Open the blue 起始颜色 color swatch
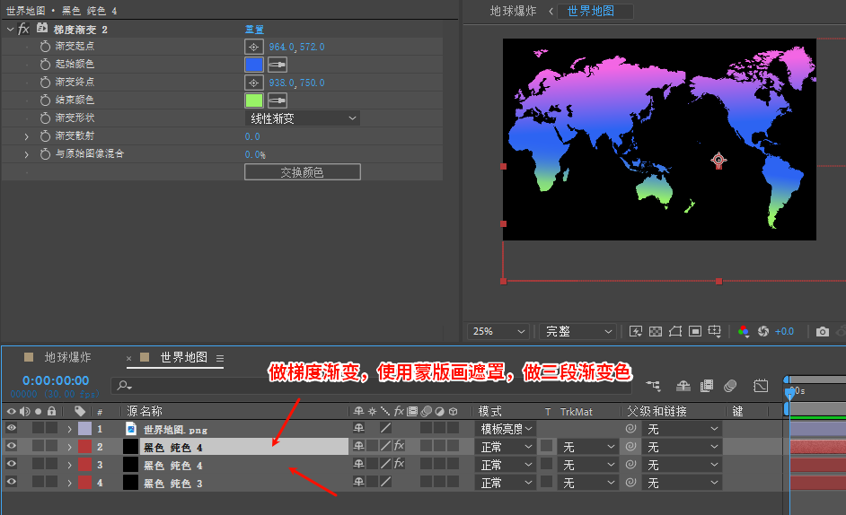Viewport: 846px width, 515px height. 254,65
